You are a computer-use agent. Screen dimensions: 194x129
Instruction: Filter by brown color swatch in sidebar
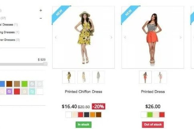(x=10, y=84)
